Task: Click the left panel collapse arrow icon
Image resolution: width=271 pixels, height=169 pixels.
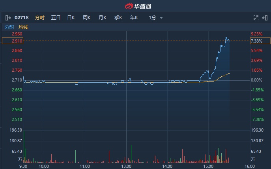Action: (8, 18)
